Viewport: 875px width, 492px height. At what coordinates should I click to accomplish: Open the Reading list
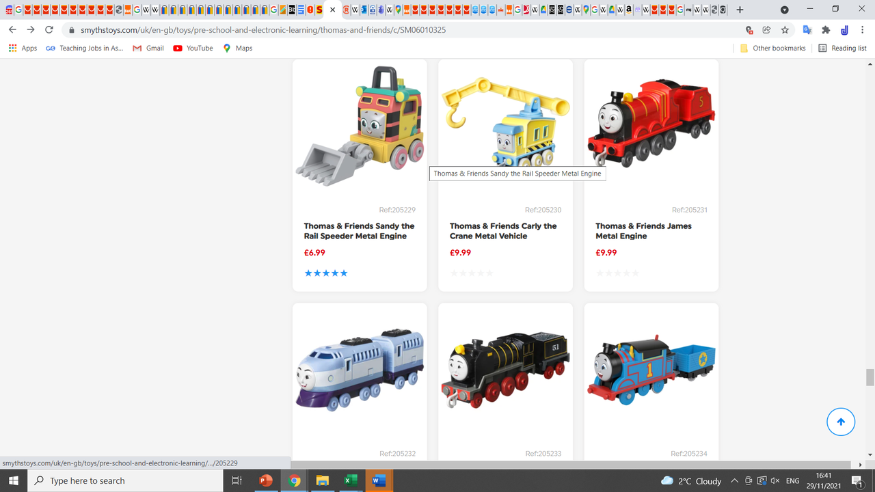(842, 49)
